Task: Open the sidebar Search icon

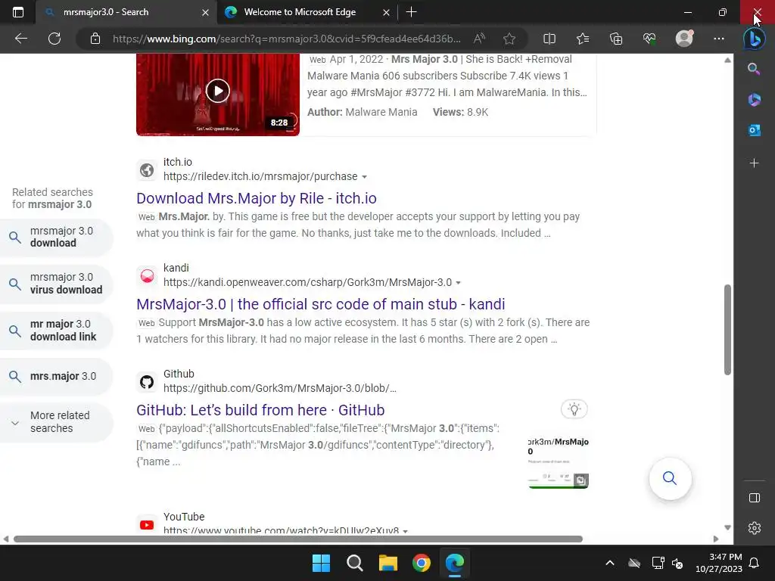Action: 754,69
